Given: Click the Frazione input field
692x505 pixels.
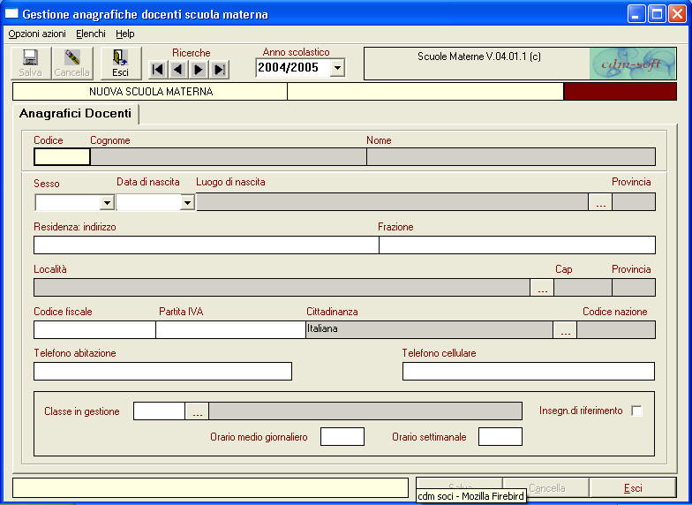Looking at the screenshot, I should [517, 245].
